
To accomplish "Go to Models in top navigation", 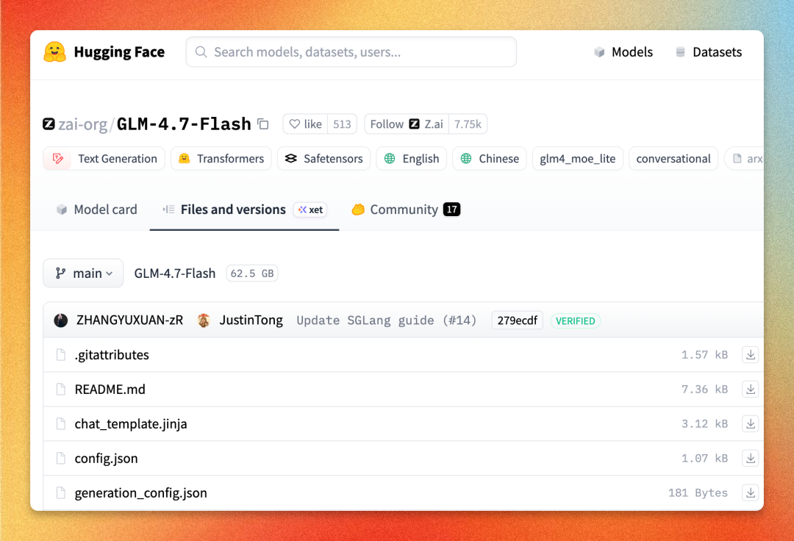I will 623,52.
